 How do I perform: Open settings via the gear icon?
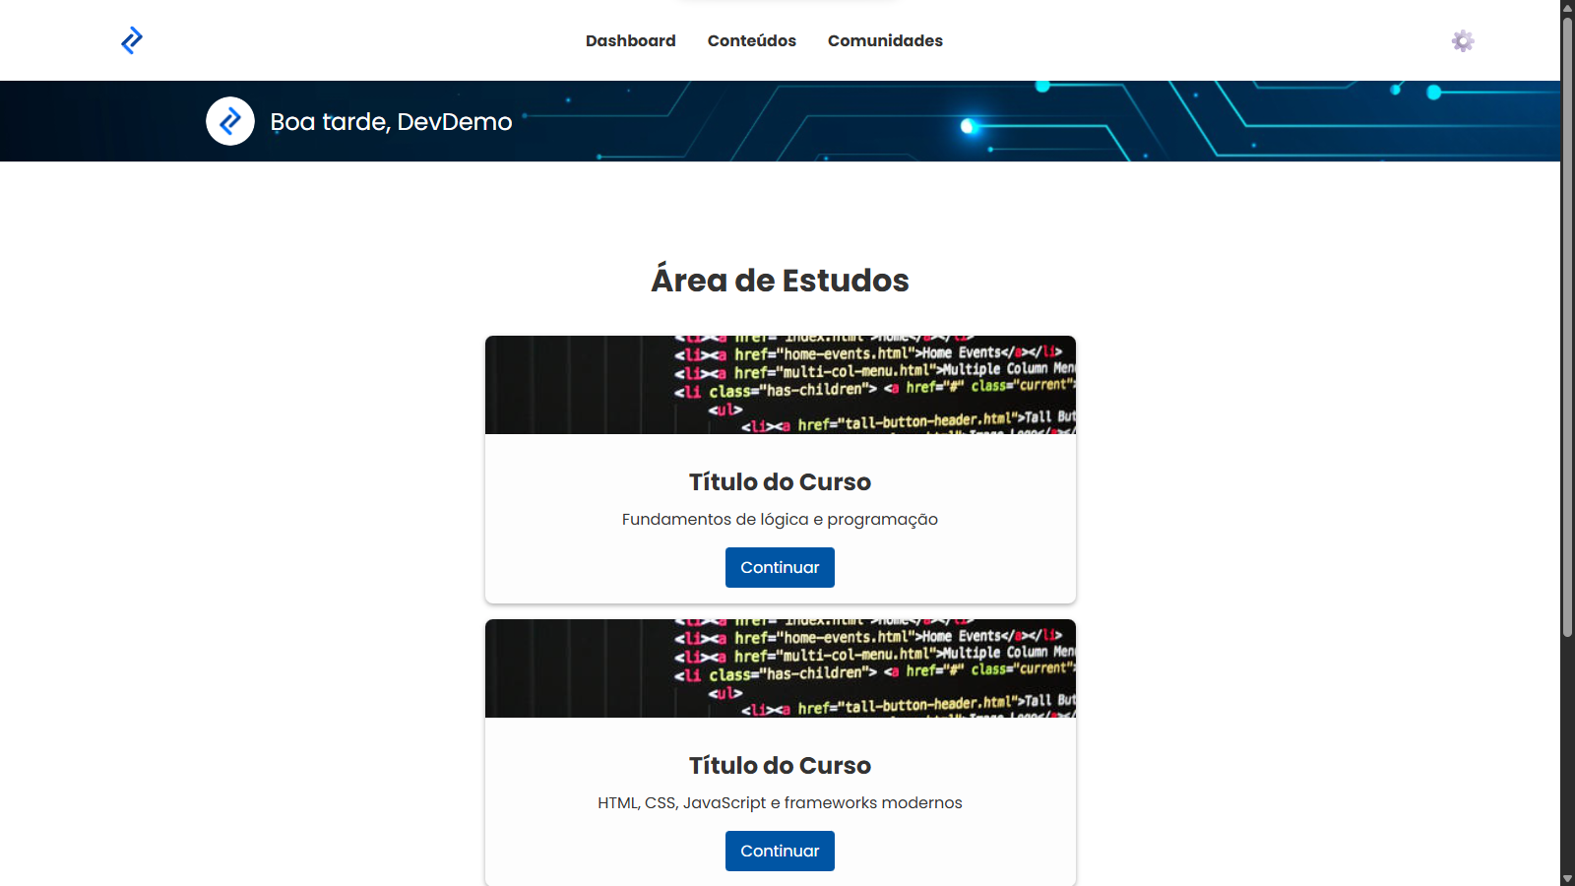pyautogui.click(x=1463, y=40)
